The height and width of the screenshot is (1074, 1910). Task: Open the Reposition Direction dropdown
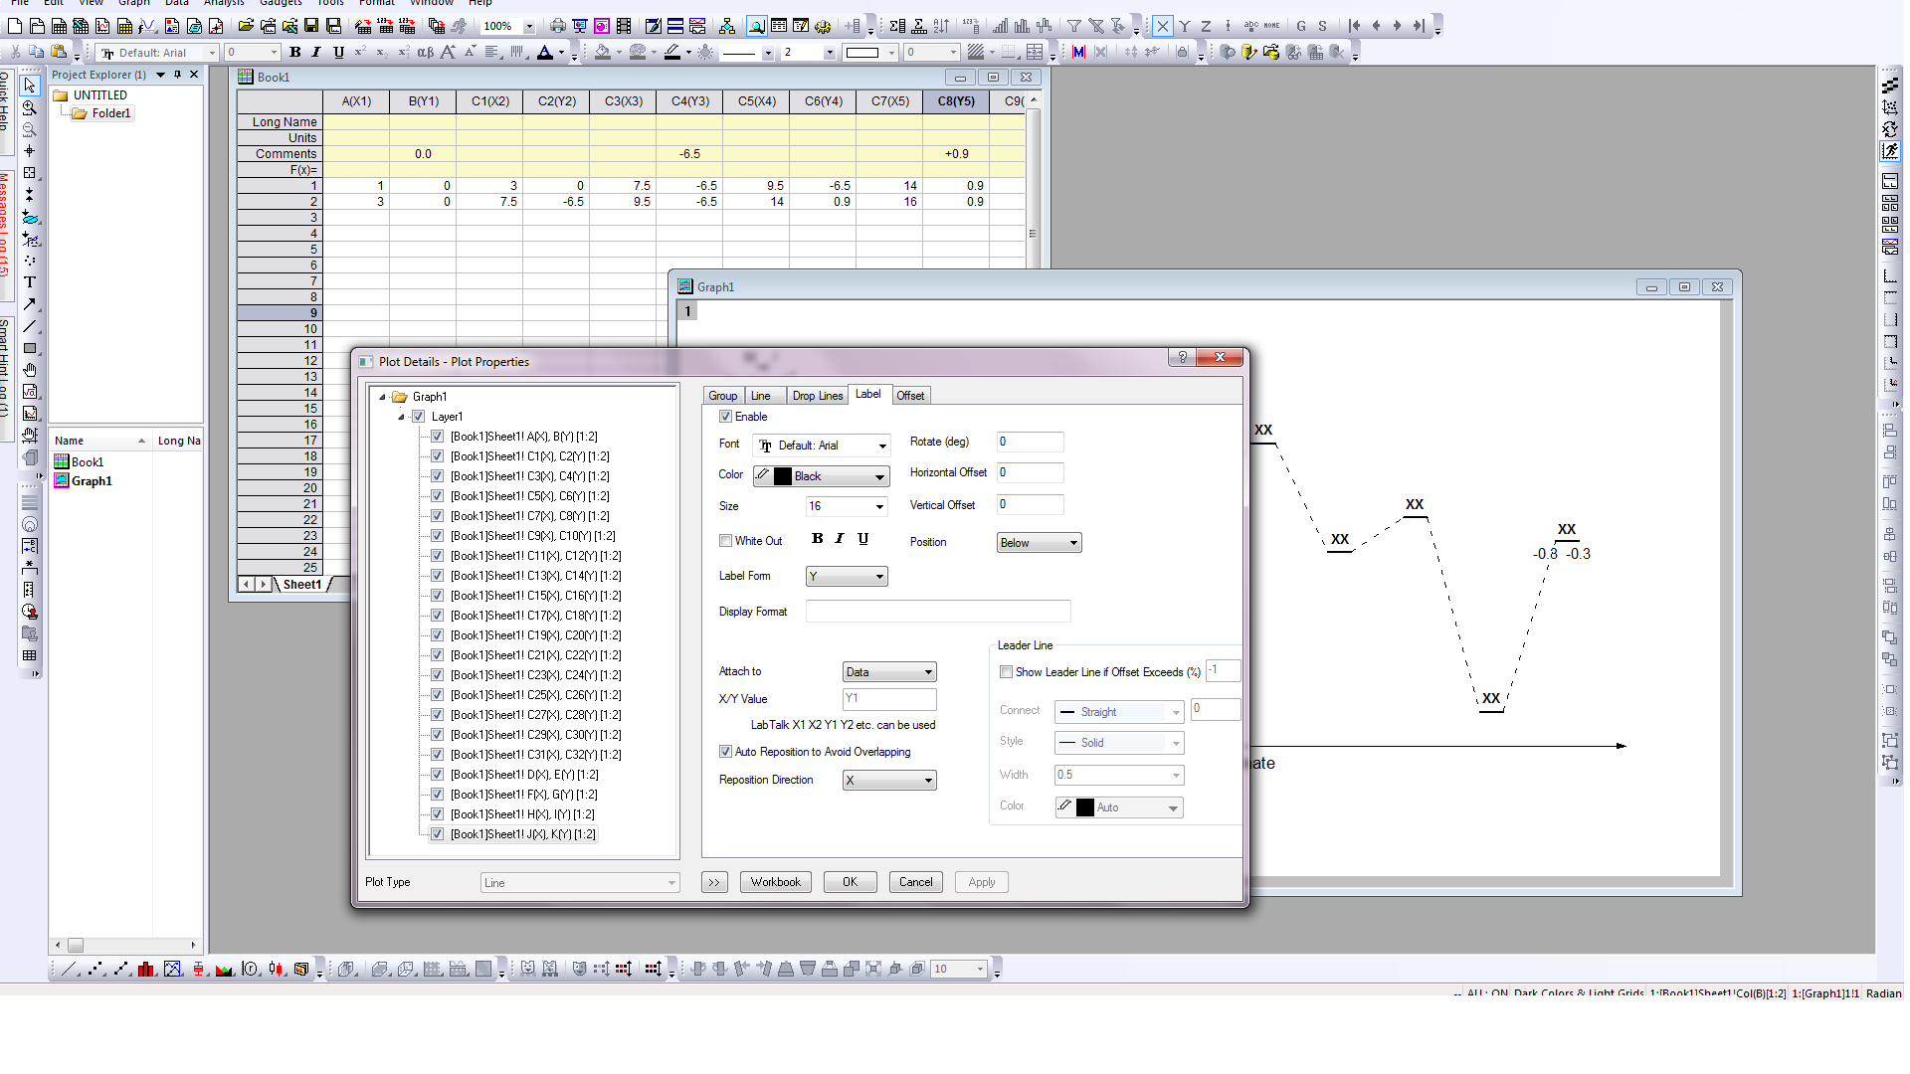click(889, 781)
